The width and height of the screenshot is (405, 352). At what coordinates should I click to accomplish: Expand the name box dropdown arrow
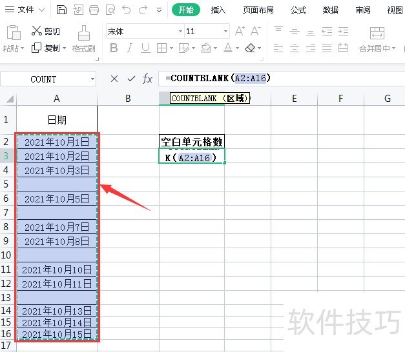(92, 79)
